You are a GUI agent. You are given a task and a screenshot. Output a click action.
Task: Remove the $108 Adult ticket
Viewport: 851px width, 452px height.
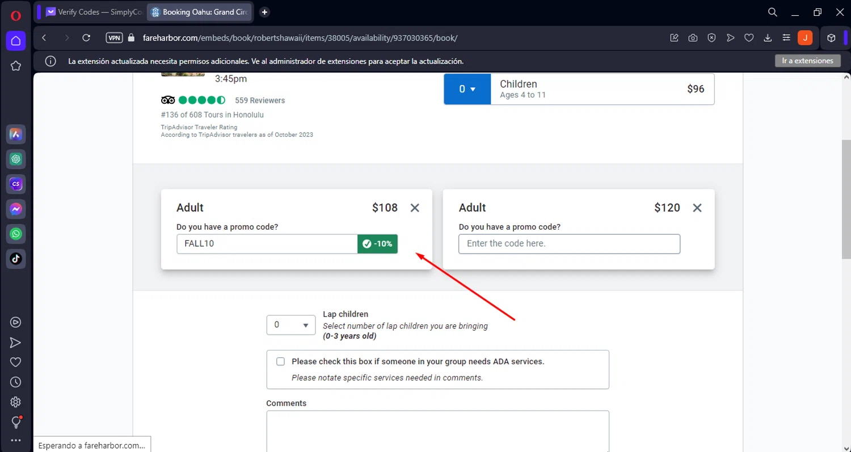point(415,208)
